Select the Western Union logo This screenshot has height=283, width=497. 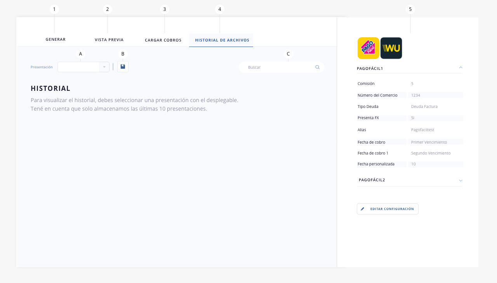tap(391, 48)
